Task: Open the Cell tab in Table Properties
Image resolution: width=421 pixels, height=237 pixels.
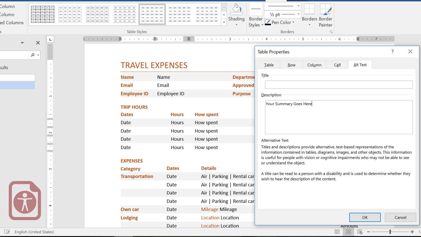Action: 337,65
